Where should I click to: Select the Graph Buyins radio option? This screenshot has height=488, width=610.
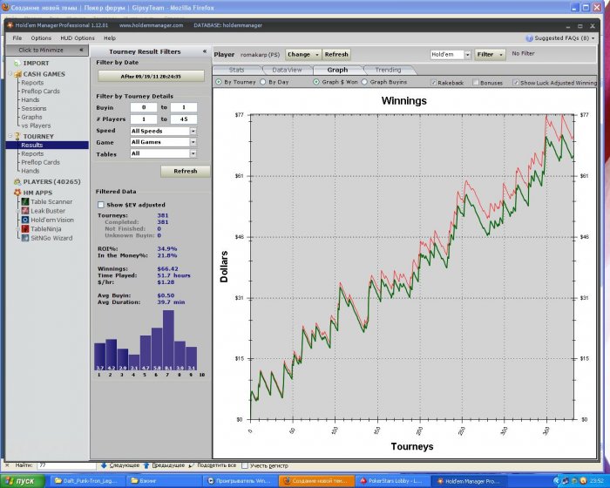point(364,82)
